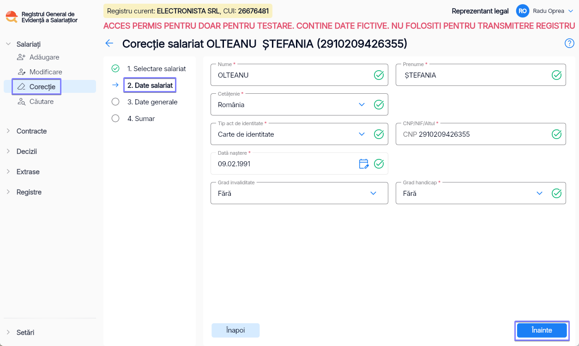This screenshot has width=579, height=346.
Task: Click the green check in Dată naștere field
Action: coord(379,164)
